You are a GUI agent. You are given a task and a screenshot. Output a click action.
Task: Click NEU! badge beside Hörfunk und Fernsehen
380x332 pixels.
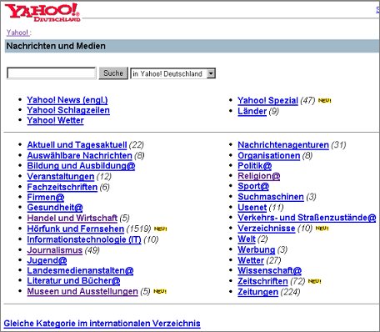(x=160, y=229)
